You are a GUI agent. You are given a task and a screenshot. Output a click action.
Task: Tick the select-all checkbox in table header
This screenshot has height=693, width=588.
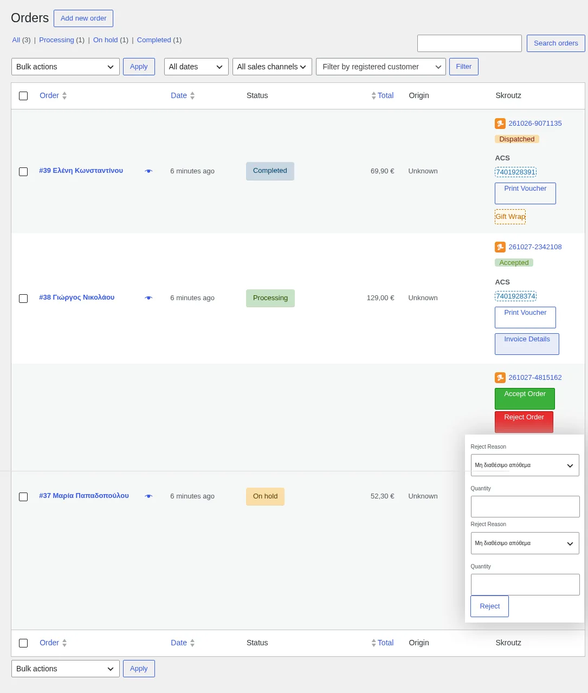tap(23, 96)
